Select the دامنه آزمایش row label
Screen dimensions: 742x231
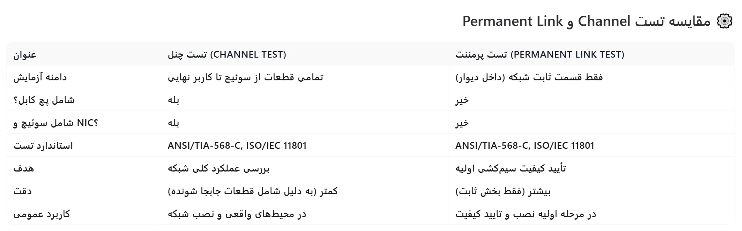40,77
